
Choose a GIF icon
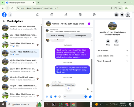(x=59, y=97)
